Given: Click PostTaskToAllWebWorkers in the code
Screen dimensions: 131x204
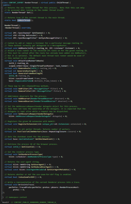Looking at the screenshot, I should (x=30, y=132).
